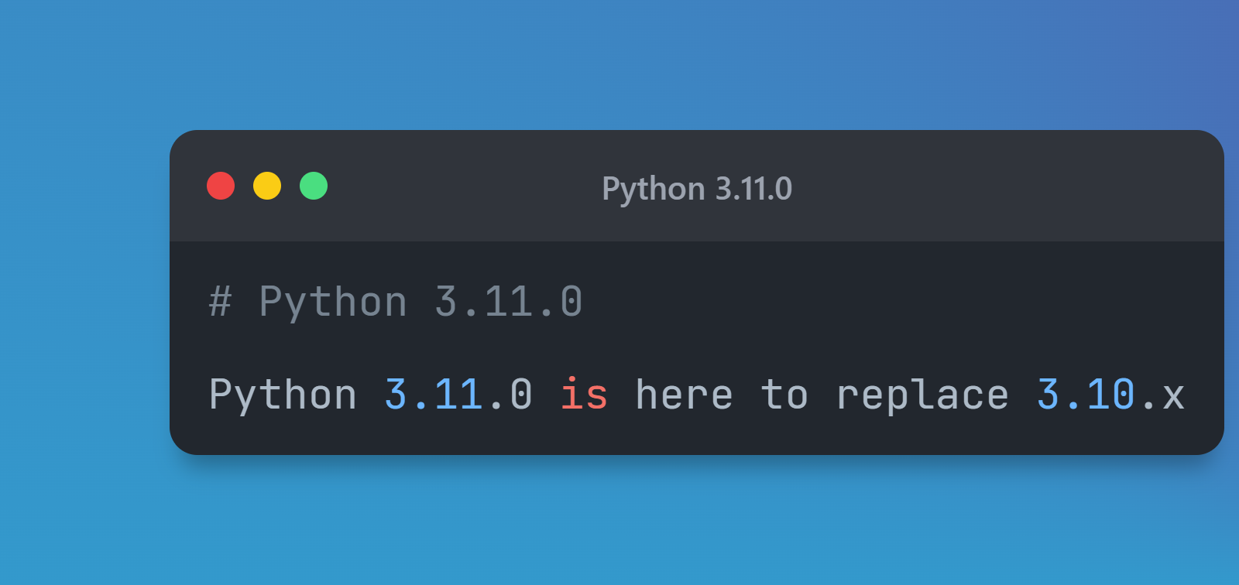Click the blue gradient background above window
Viewport: 1239px width, 585px height.
(619, 62)
